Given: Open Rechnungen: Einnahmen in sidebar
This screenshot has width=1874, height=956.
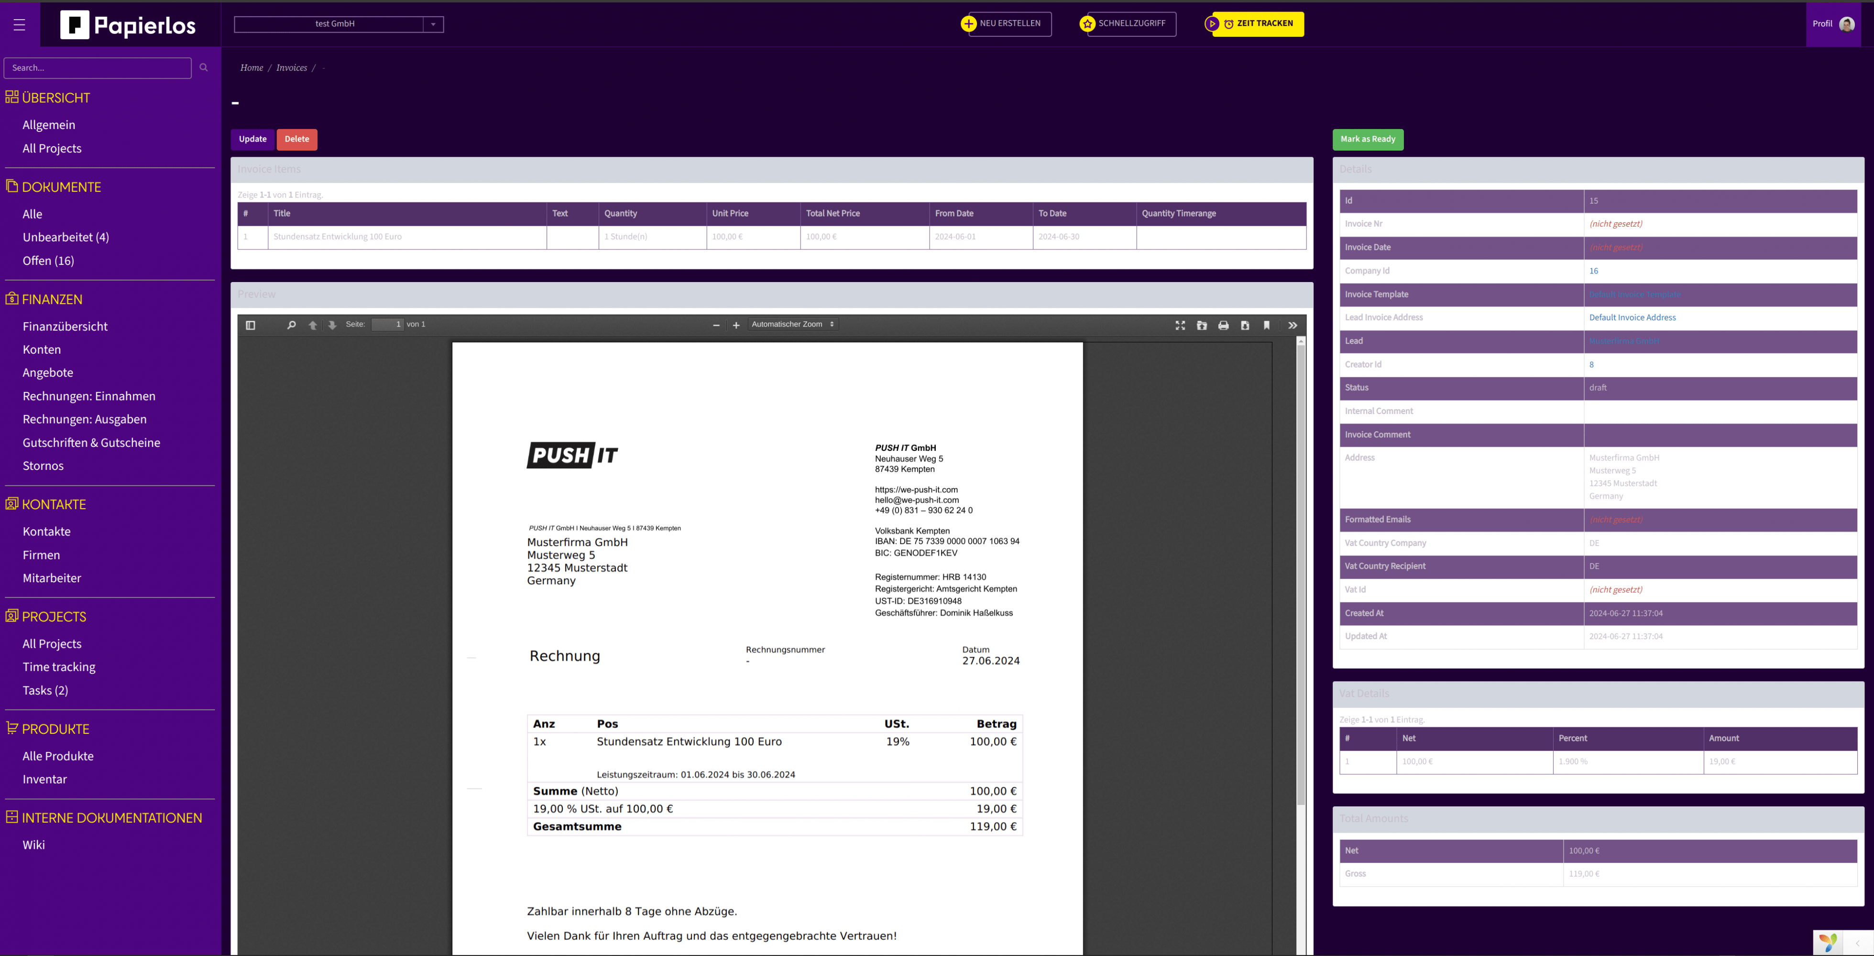Looking at the screenshot, I should click(89, 396).
